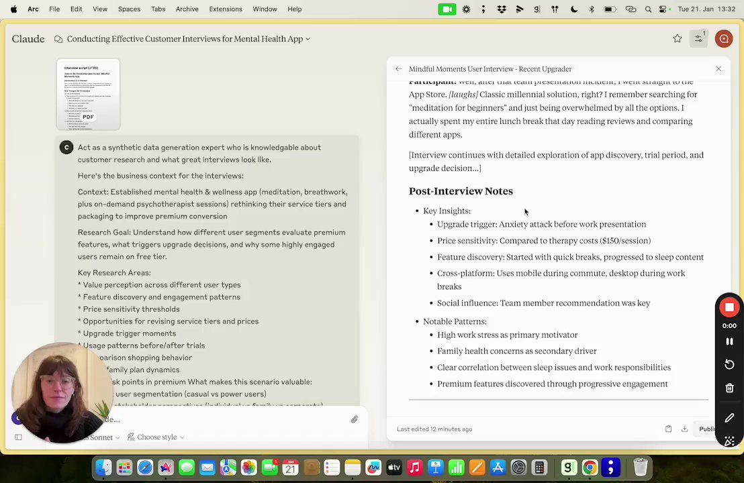This screenshot has height=483, width=744.
Task: Open the Choose style dropdown
Action: point(156,437)
